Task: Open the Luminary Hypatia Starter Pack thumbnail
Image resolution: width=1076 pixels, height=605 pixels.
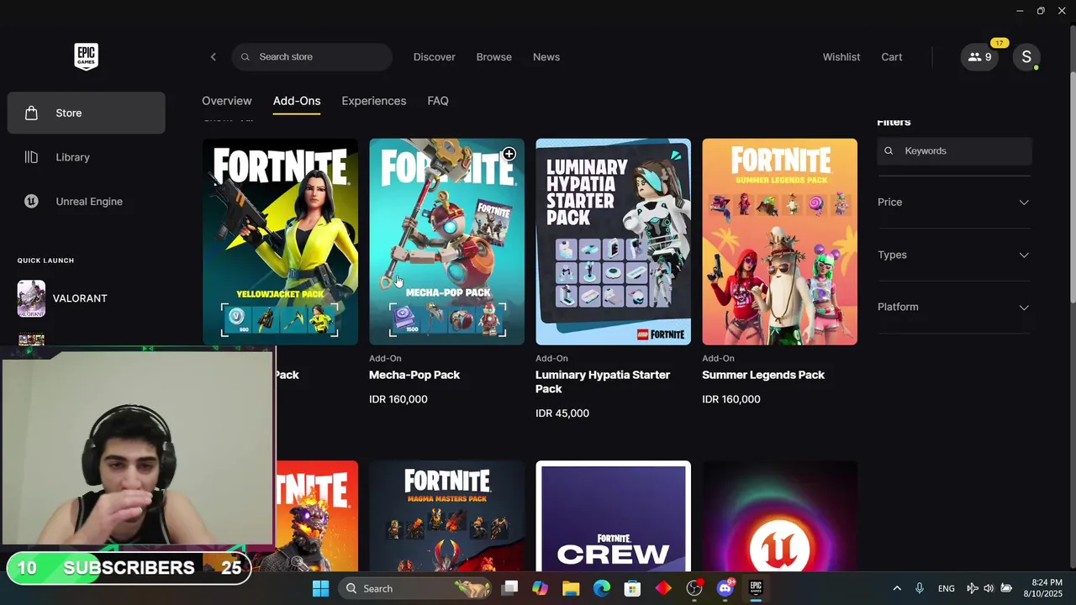Action: 614,242
